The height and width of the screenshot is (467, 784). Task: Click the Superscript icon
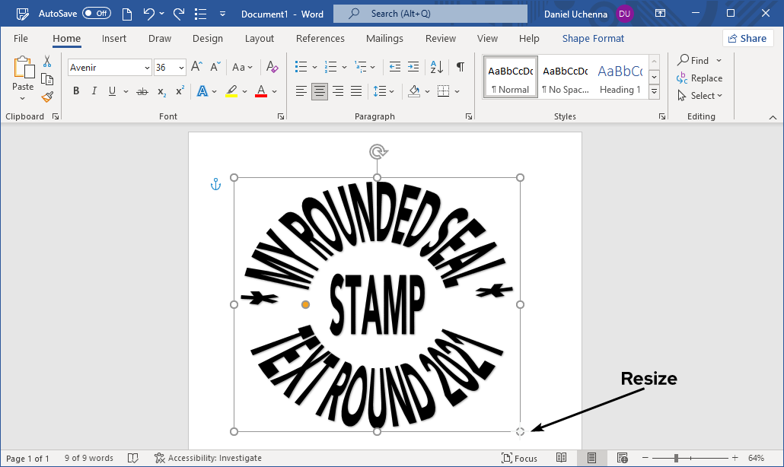(x=178, y=91)
